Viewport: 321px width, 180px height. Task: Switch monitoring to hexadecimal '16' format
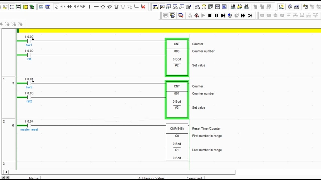pyautogui.click(x=246, y=6)
